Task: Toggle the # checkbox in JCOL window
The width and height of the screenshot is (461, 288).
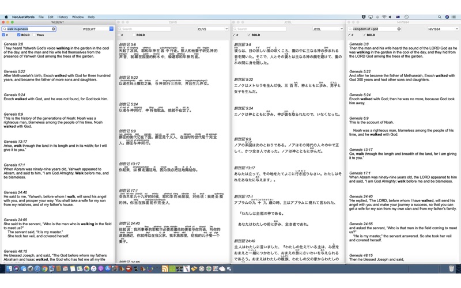Action: [234, 35]
